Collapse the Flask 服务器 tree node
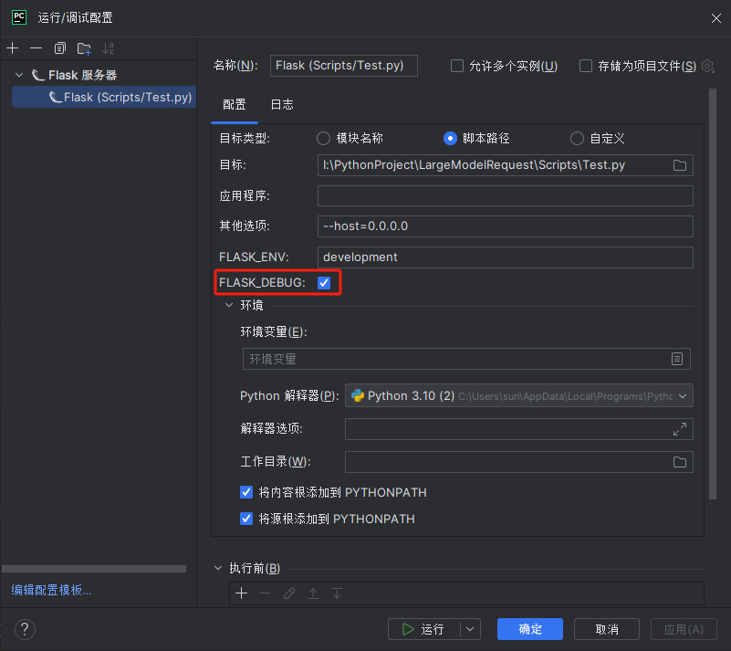 (x=19, y=75)
